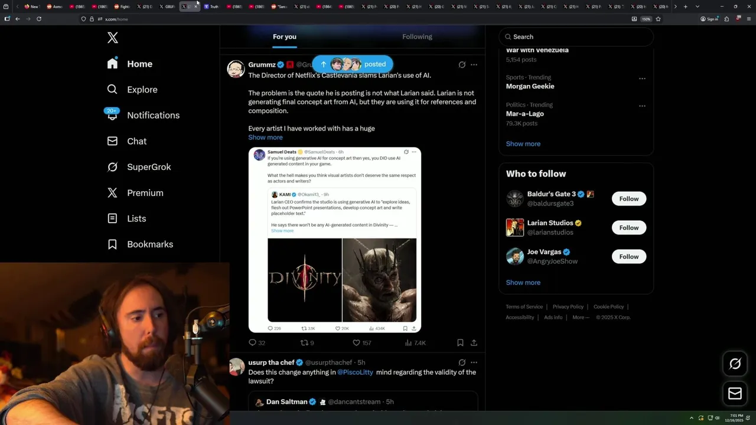Follow Larian Studios account
The height and width of the screenshot is (425, 756).
[629, 228]
